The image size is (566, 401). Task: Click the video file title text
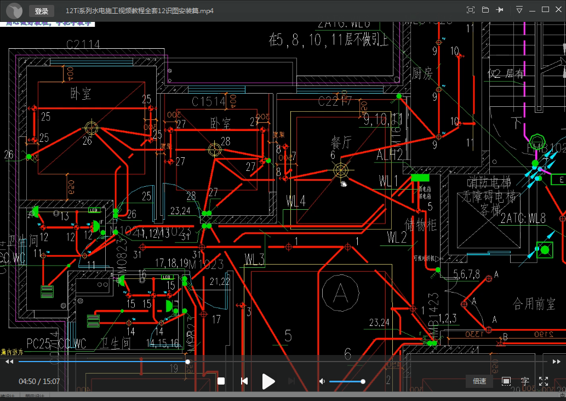tap(139, 11)
